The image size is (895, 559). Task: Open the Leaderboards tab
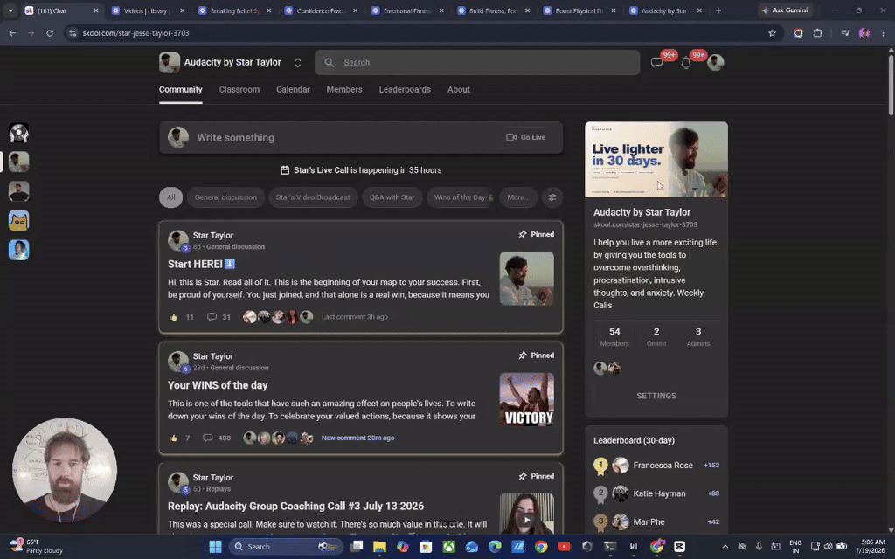click(405, 90)
